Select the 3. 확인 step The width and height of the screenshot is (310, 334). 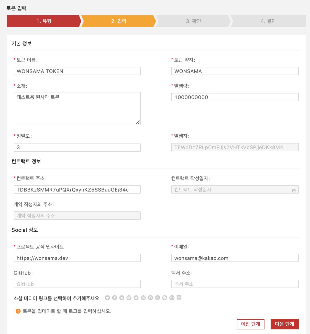[x=193, y=21]
